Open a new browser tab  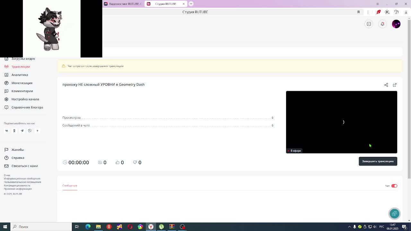tap(191, 4)
